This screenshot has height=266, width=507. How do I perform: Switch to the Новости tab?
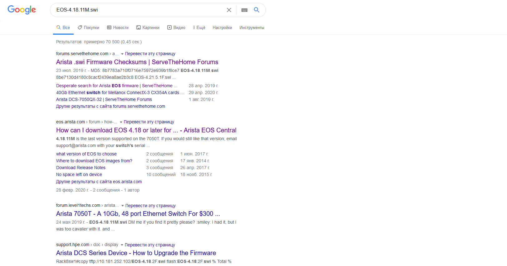click(118, 27)
